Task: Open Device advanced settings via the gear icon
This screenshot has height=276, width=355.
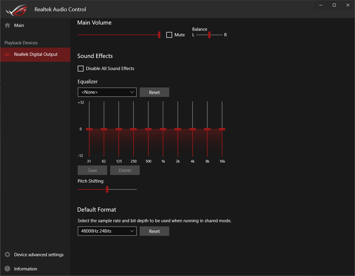Action: (7, 254)
